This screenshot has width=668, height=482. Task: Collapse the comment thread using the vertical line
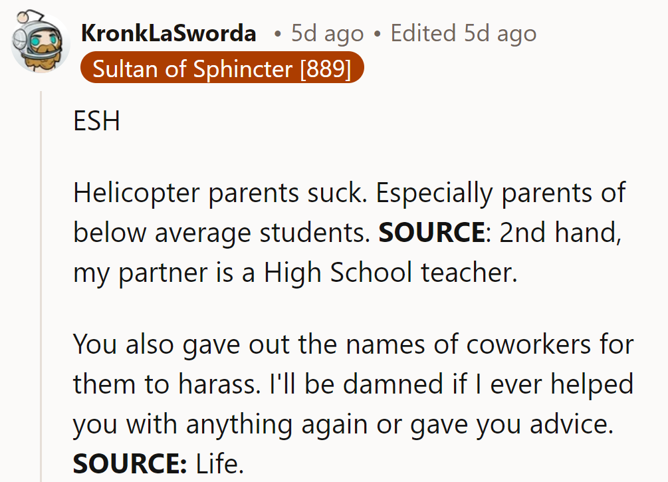tap(42, 286)
